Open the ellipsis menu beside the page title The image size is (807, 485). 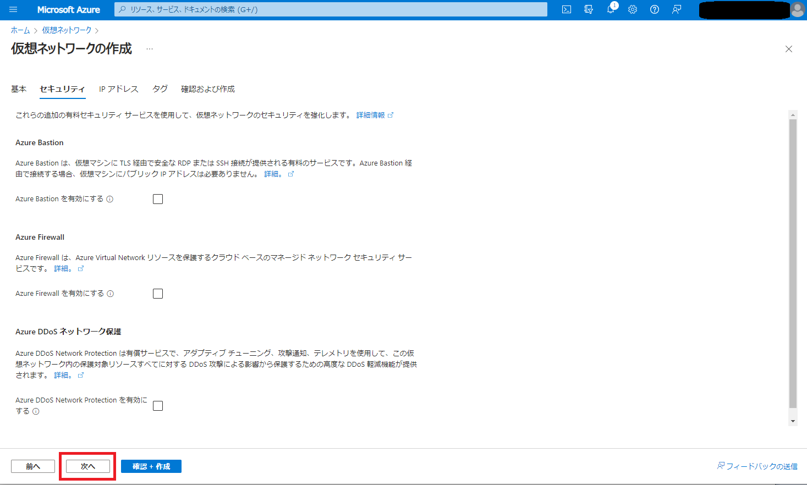[x=150, y=49]
